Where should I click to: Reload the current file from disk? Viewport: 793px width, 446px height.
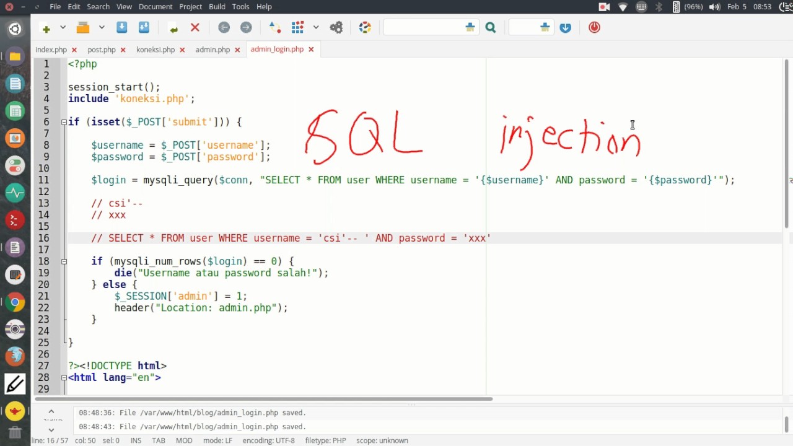173,28
